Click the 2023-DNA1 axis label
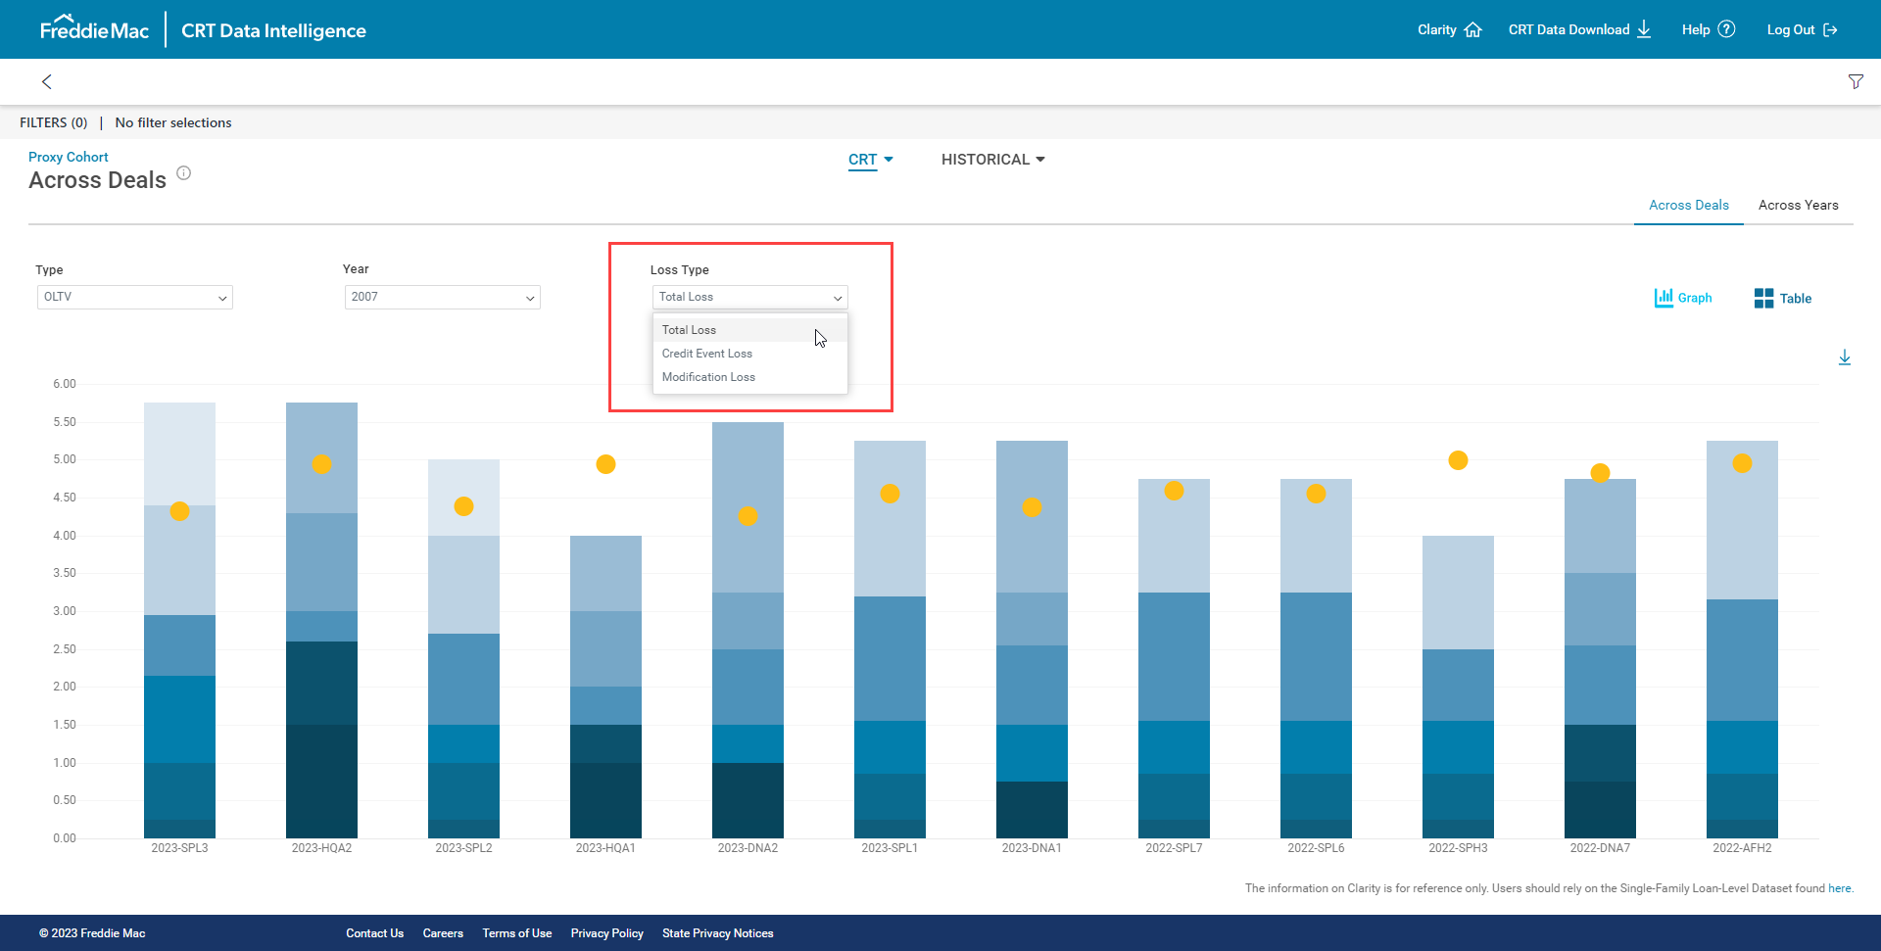 1032,848
